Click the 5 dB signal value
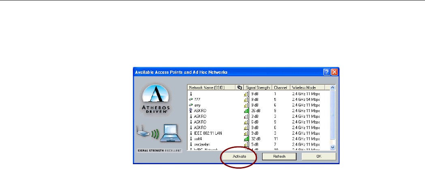This screenshot has height=169, width=425. click(254, 144)
